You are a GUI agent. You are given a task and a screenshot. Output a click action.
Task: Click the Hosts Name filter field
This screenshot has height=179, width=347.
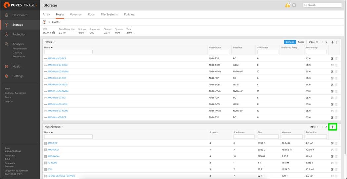click(68, 52)
